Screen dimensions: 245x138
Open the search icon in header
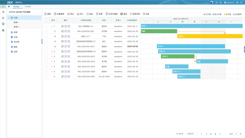click(x=220, y=2)
